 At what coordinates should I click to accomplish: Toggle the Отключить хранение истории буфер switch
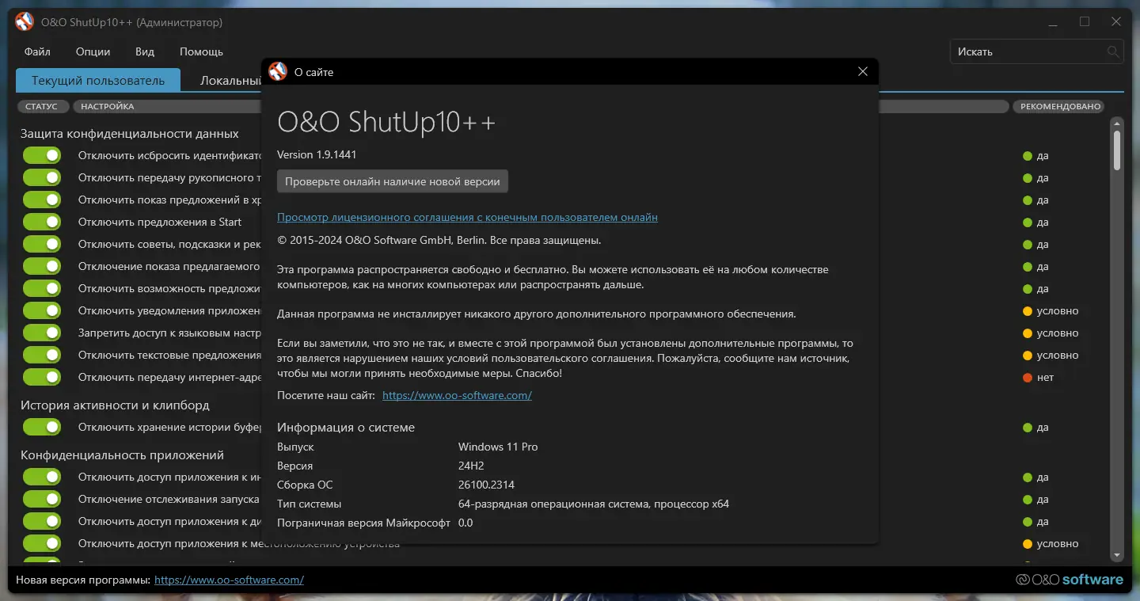[x=42, y=427]
